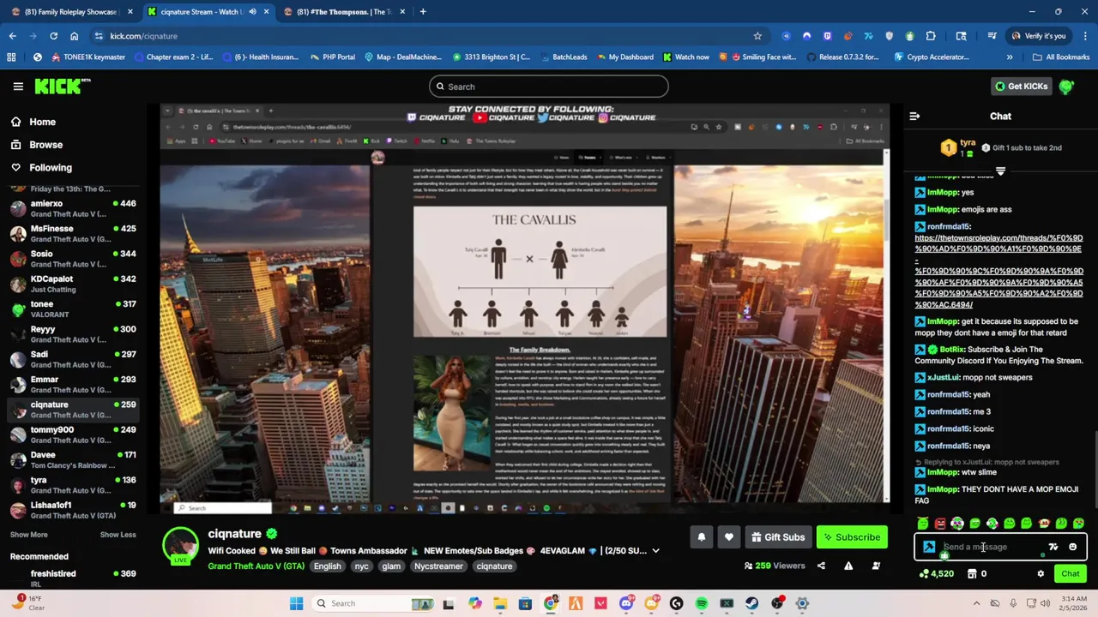Open Discord from the taskbar
The width and height of the screenshot is (1098, 617).
click(626, 603)
